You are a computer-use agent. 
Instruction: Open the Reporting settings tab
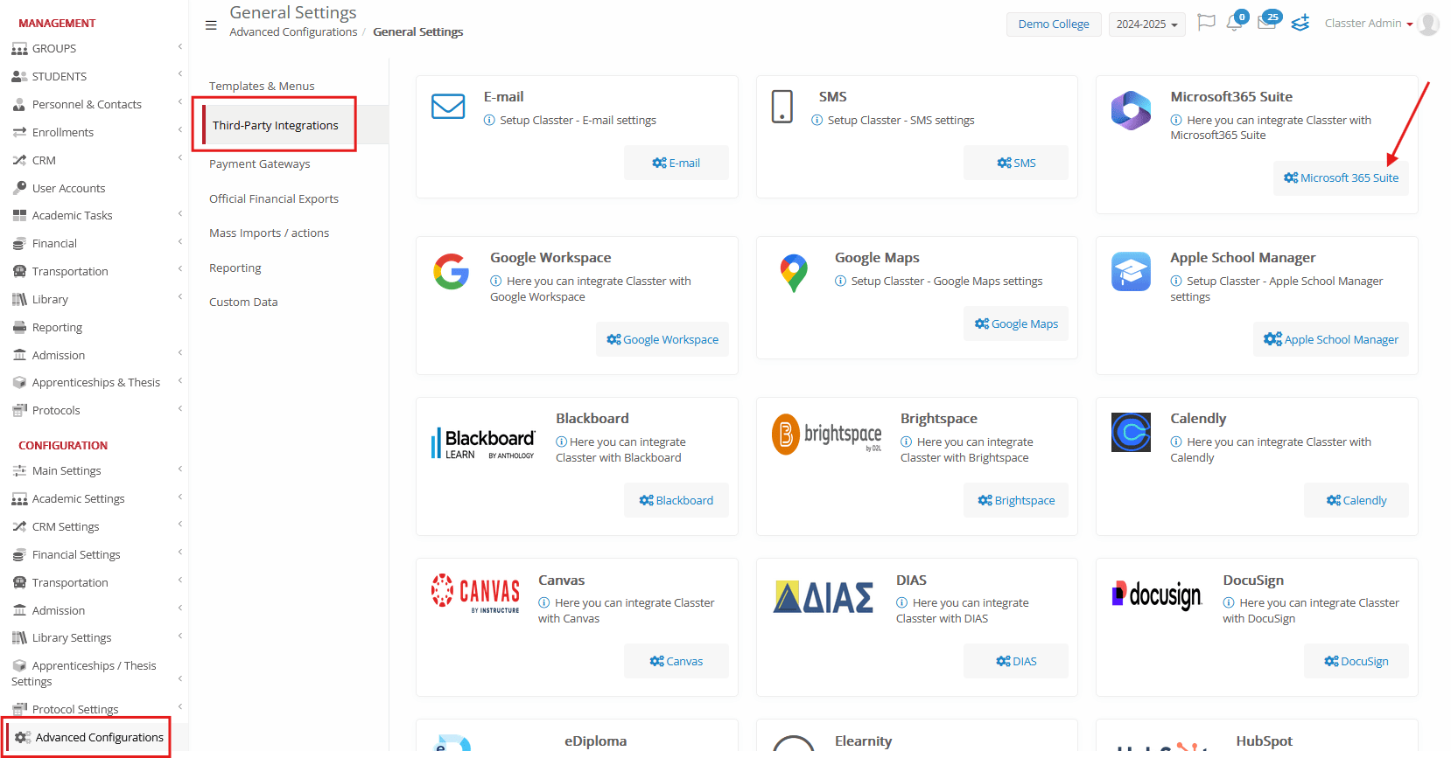(x=235, y=268)
